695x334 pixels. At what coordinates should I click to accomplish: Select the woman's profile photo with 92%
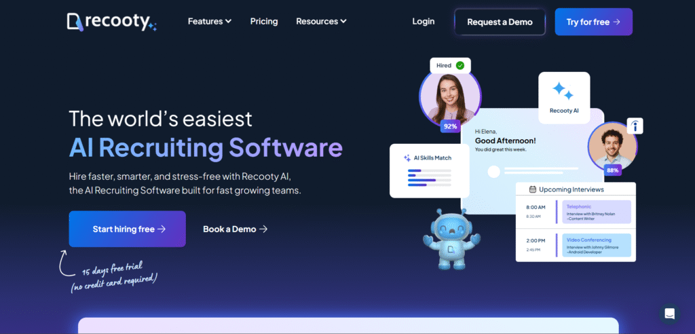449,97
